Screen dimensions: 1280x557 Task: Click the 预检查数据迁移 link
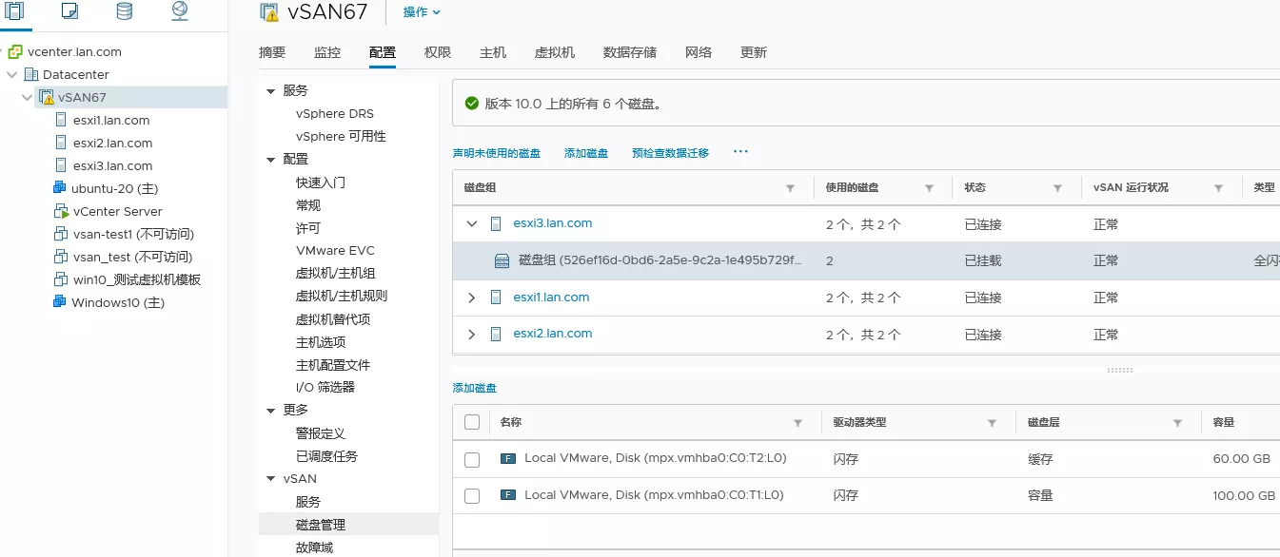670,153
